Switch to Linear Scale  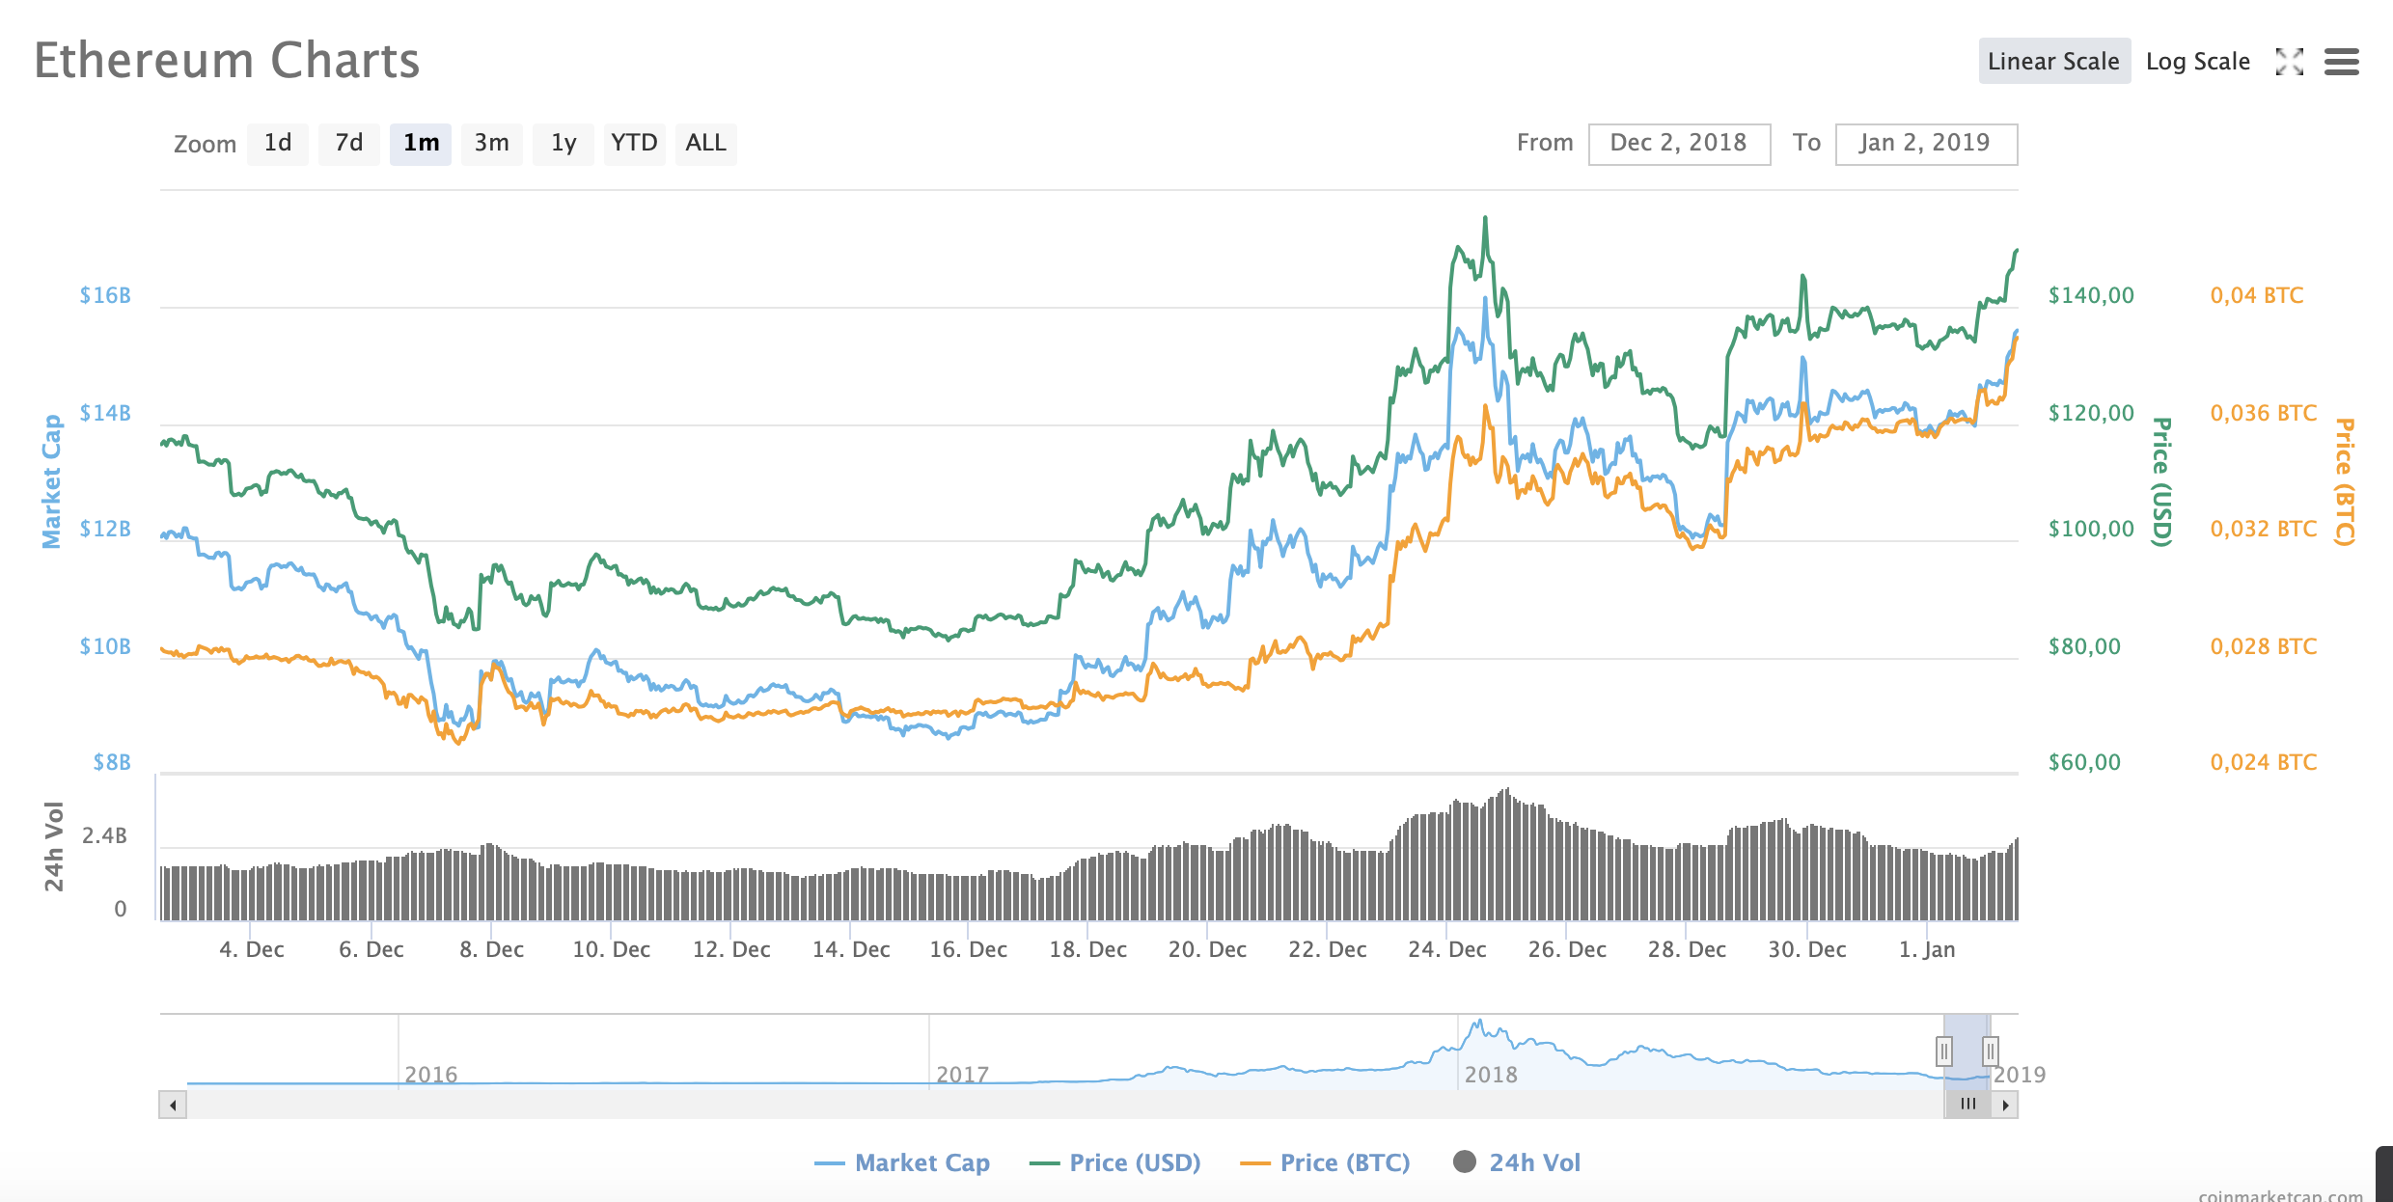(x=2053, y=62)
